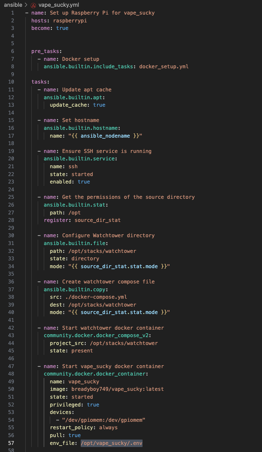Click 'community.docker.docker_container' module name
The width and height of the screenshot is (262, 452).
click(95, 374)
